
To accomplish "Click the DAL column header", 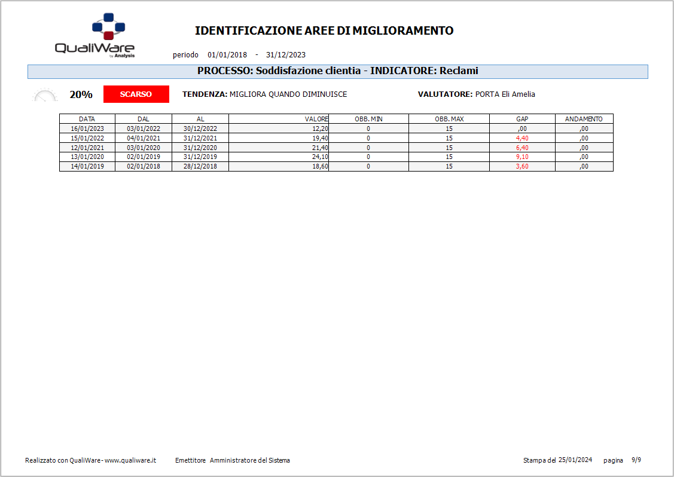I will pos(143,119).
